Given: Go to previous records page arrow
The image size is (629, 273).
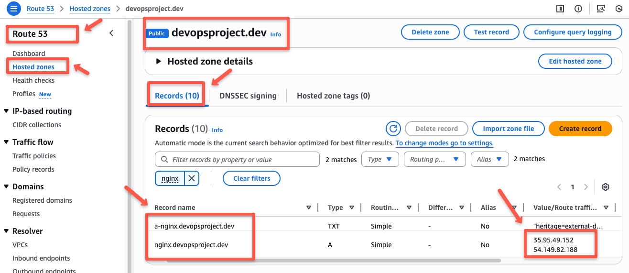Looking at the screenshot, I should pos(560,187).
